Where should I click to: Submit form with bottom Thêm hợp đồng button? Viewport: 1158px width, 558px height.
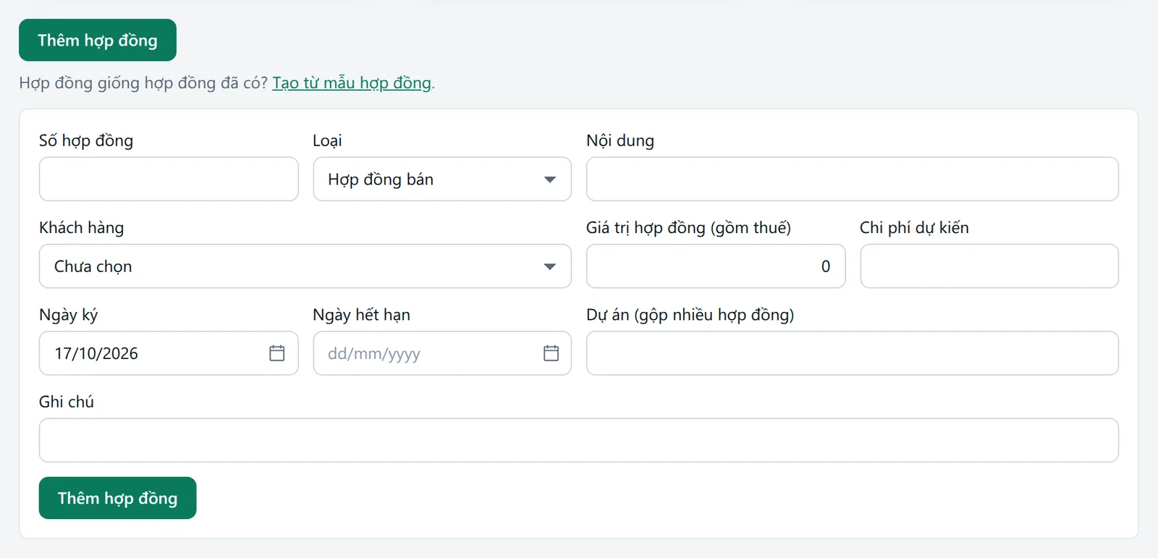[x=117, y=498]
